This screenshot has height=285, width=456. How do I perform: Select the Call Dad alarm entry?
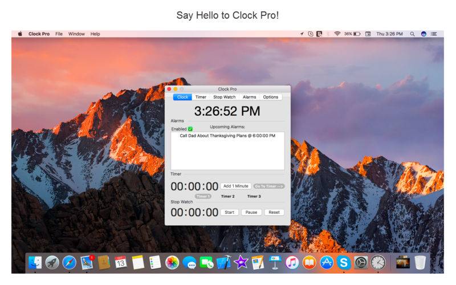227,136
